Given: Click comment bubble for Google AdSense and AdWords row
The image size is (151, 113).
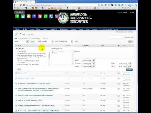Looking at the screenshot, I should click(x=119, y=106).
